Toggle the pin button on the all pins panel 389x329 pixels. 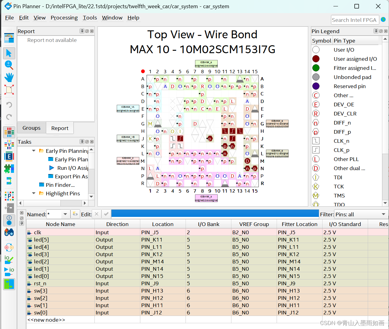click(22, 223)
